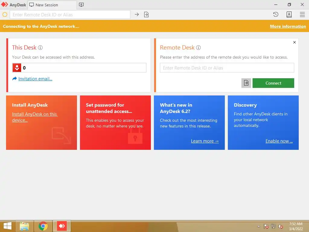The height and width of the screenshot is (232, 309).
Task: Click the red This Desk ID icon
Action: pos(17,68)
